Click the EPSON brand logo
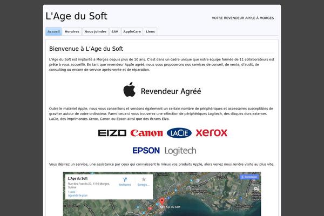The height and width of the screenshot is (216, 324). tap(146, 151)
